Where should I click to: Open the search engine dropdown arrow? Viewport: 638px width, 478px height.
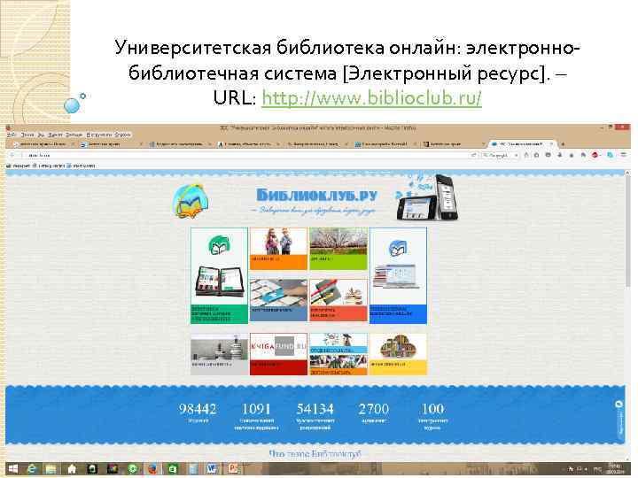coord(516,155)
